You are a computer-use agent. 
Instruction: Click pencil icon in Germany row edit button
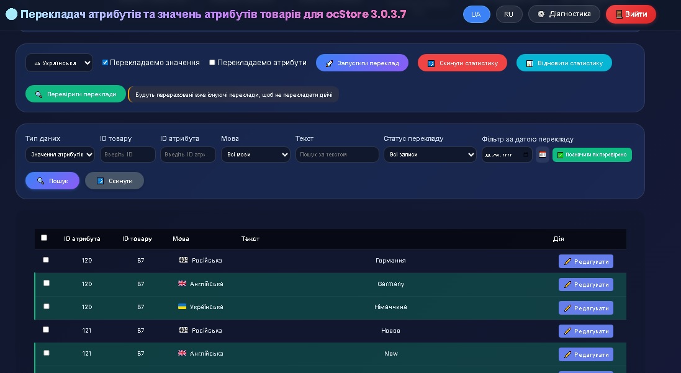pos(567,284)
